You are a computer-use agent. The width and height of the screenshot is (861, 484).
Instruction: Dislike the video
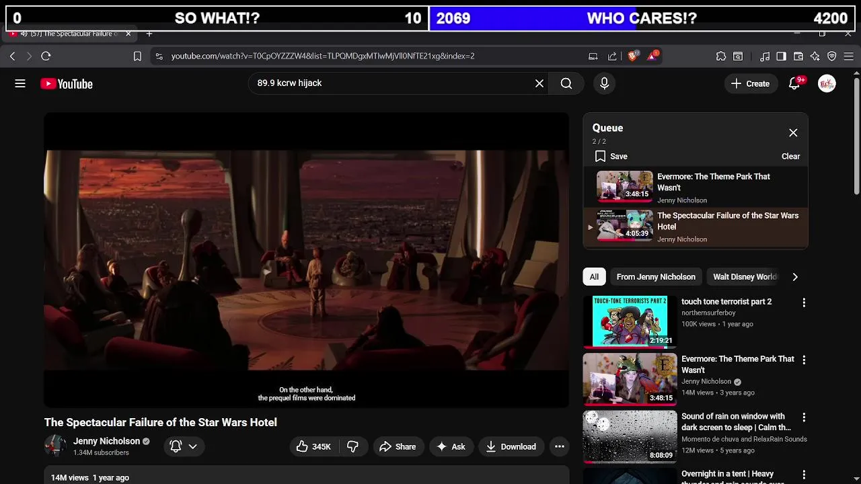click(353, 446)
